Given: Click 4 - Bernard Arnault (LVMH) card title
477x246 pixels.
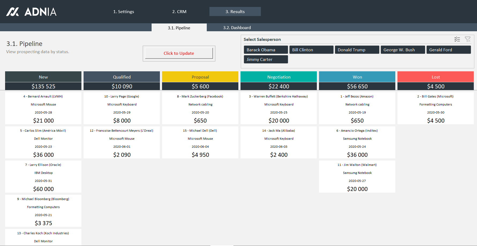Looking at the screenshot, I should 43,96.
